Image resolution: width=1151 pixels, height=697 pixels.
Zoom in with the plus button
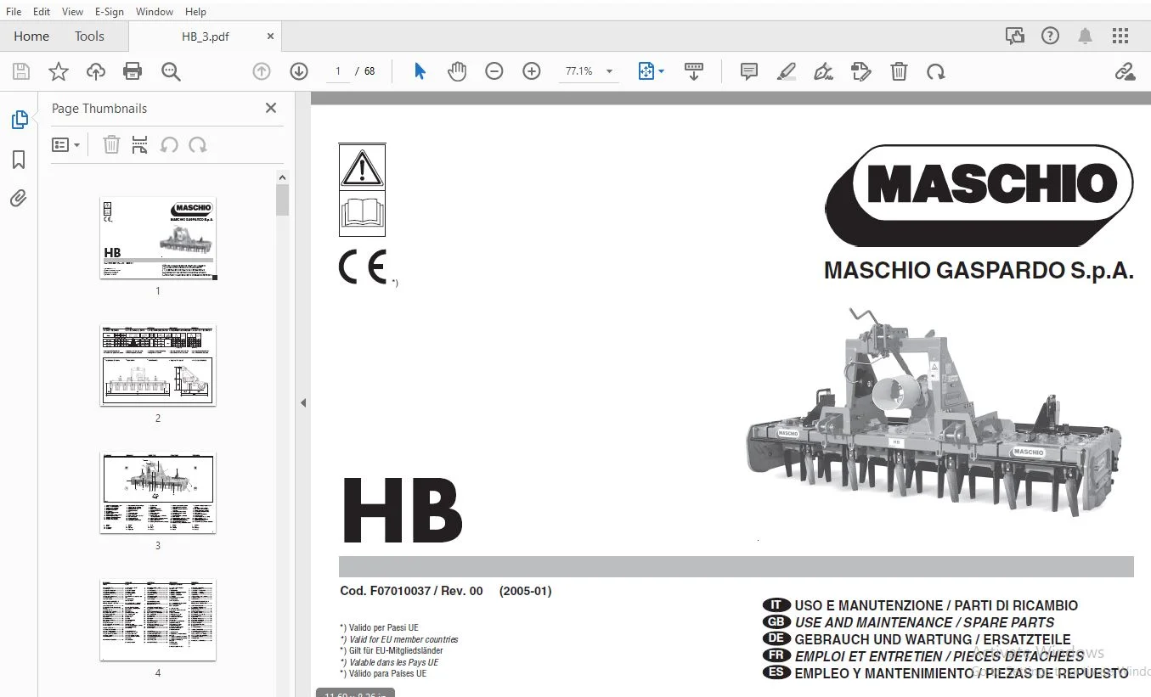532,71
